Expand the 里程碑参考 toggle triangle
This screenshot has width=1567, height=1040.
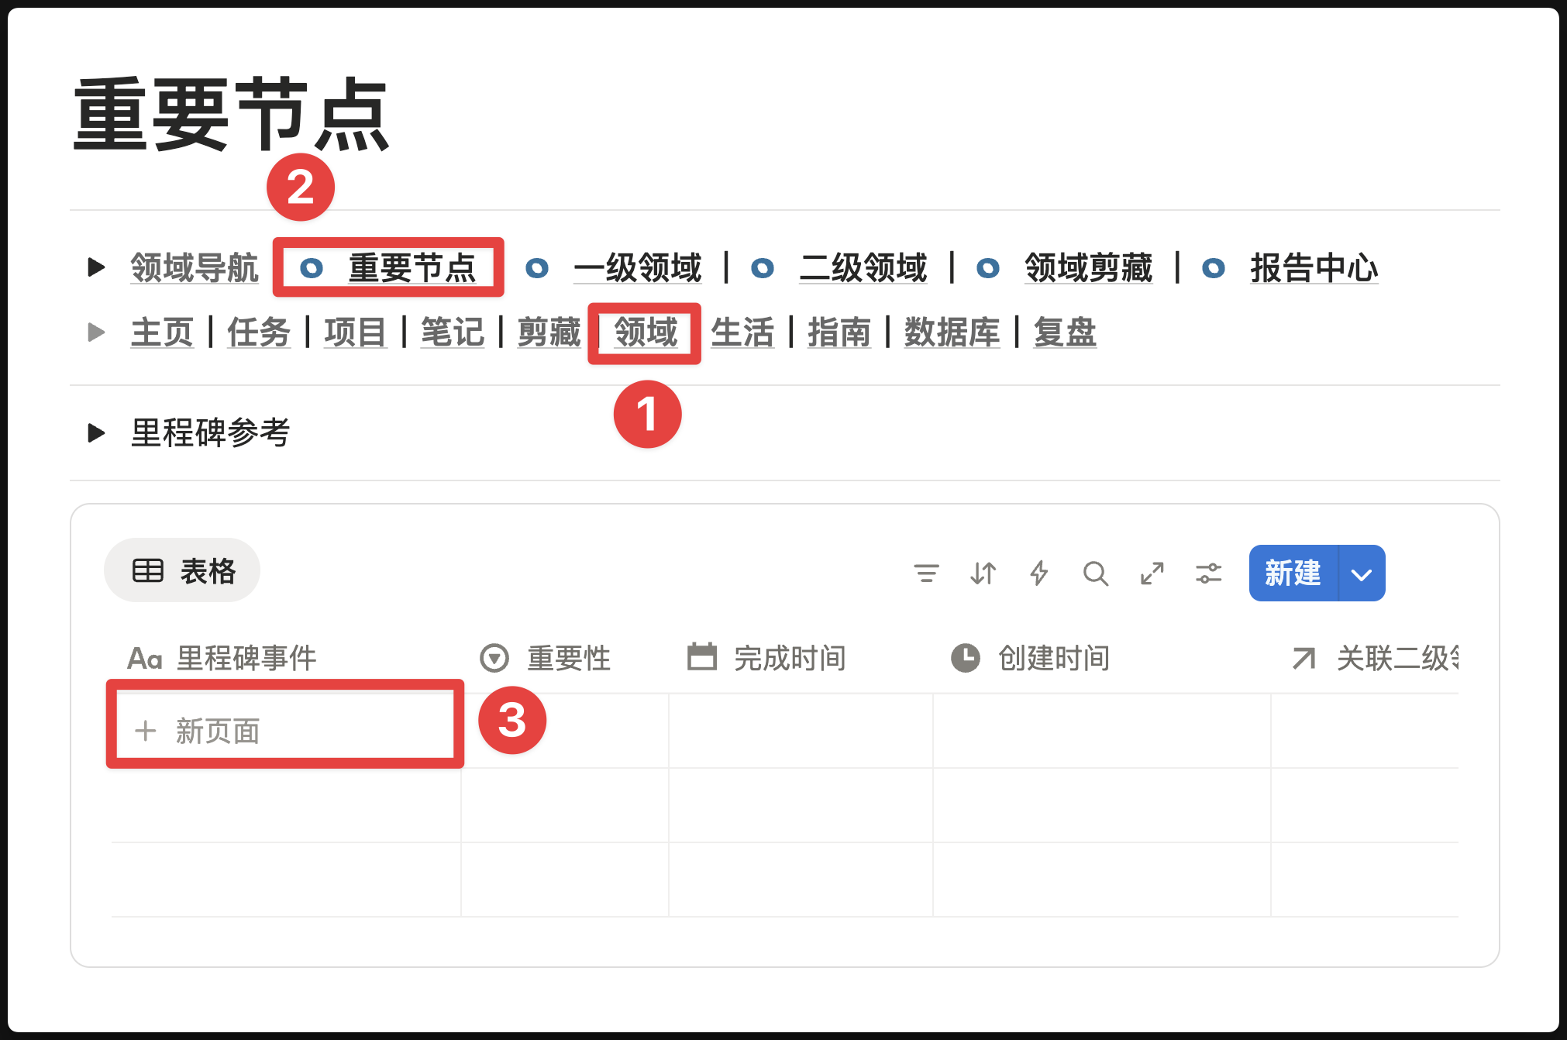click(96, 432)
